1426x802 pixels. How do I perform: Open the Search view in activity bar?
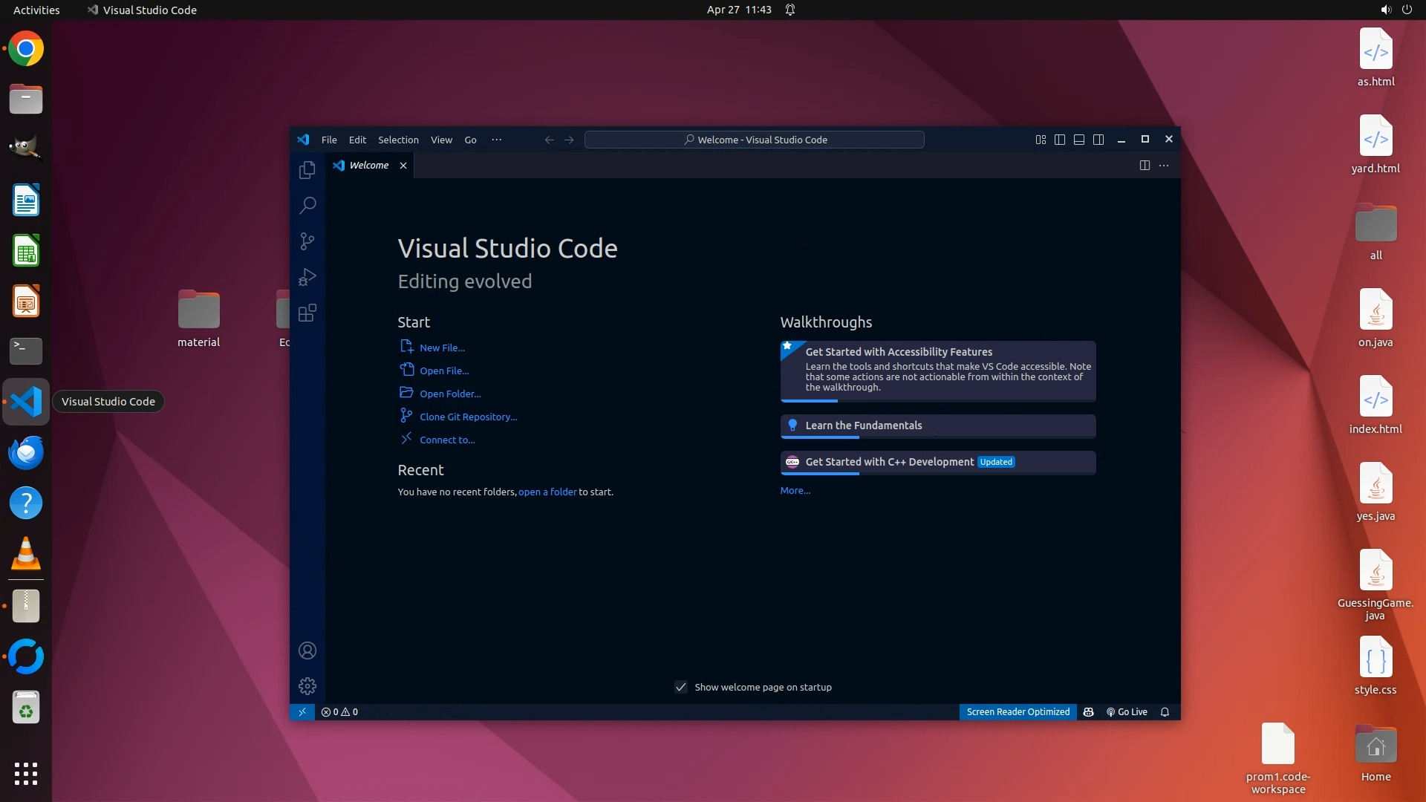[x=307, y=205]
